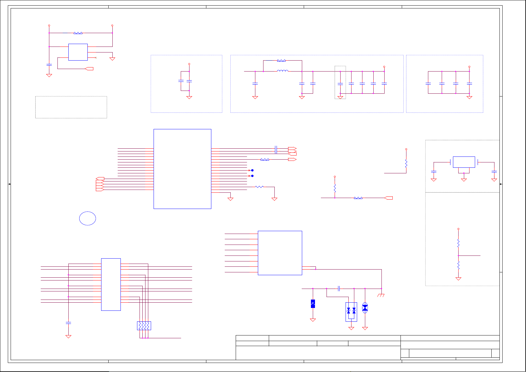Select the four-resistor network array
Image resolution: width=526 pixels, height=372 pixels.
[x=144, y=326]
